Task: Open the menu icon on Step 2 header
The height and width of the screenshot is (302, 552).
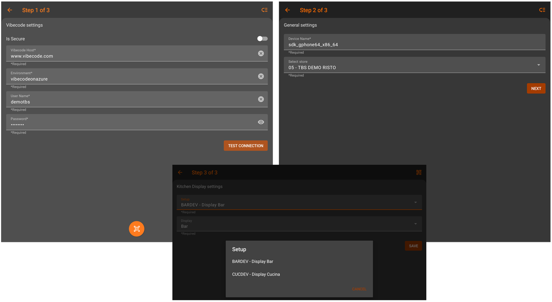Action: [x=542, y=10]
